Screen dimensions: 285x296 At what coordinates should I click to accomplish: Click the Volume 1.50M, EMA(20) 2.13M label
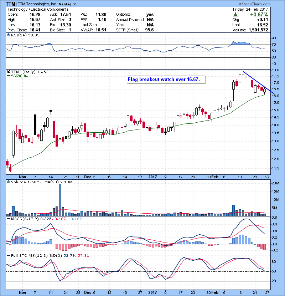[x=41, y=182]
